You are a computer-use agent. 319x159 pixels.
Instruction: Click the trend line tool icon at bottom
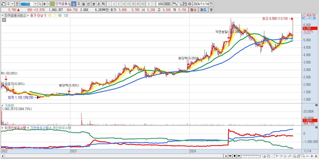coord(290,156)
